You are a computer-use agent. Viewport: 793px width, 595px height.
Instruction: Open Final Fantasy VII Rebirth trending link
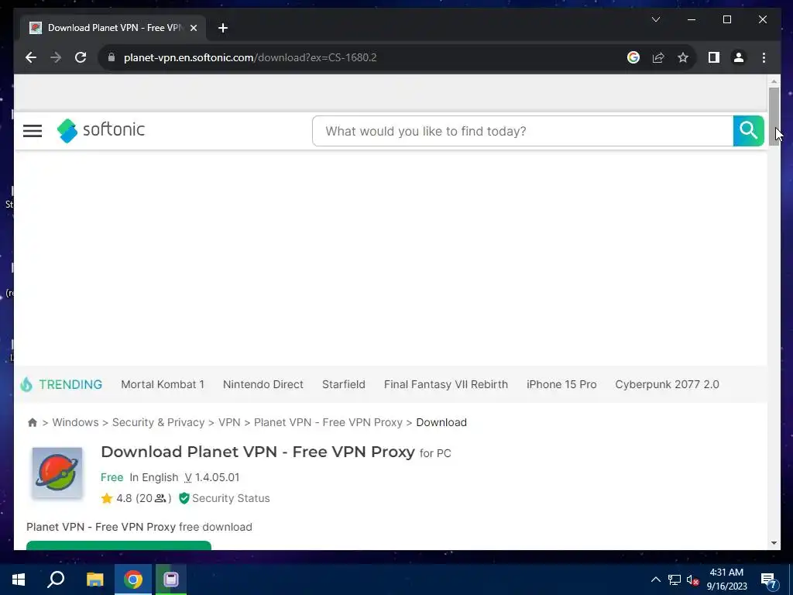tap(445, 384)
